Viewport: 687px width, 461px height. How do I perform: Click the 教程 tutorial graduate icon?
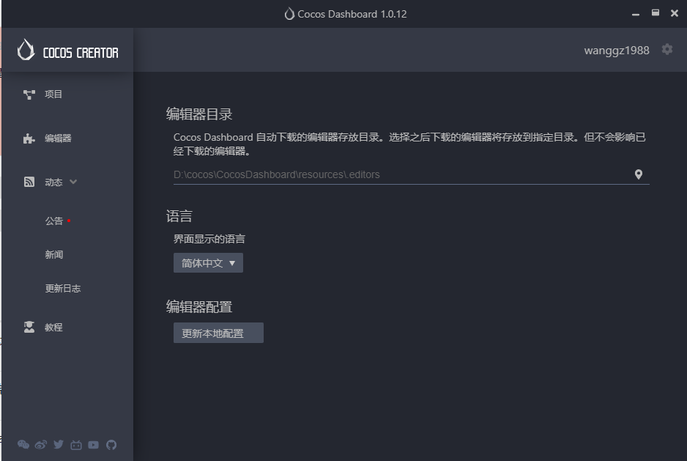point(29,327)
